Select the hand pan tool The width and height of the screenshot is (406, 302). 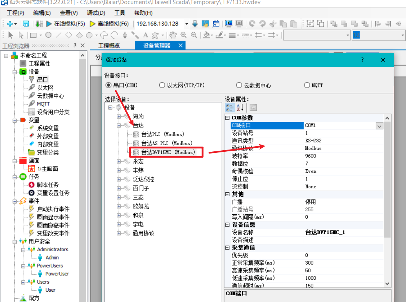point(173,35)
